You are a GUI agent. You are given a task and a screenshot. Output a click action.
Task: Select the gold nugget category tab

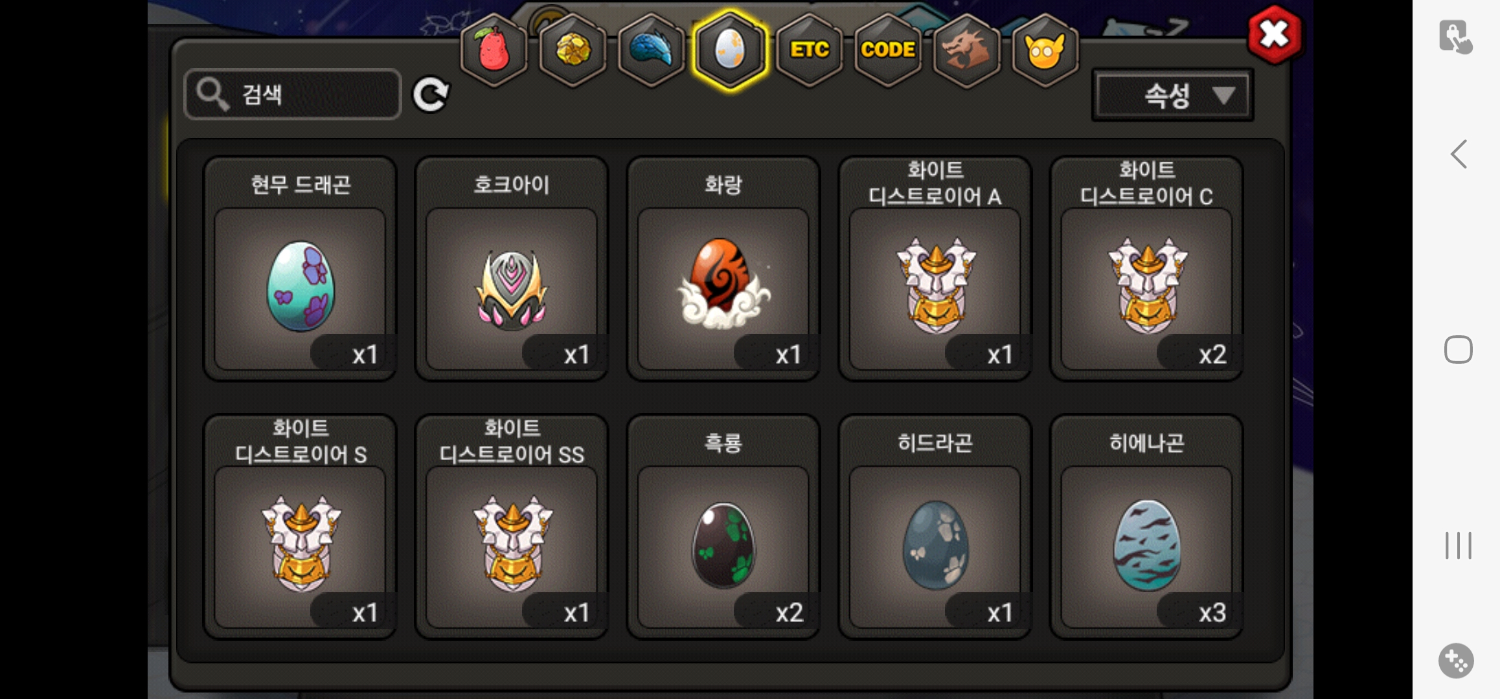coord(573,50)
